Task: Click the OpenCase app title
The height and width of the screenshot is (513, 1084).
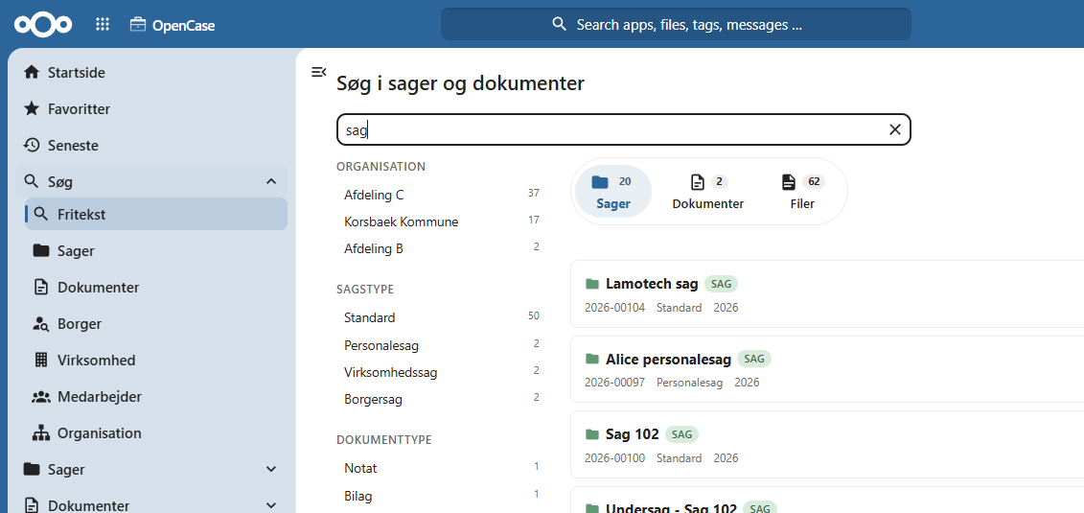Action: [183, 26]
